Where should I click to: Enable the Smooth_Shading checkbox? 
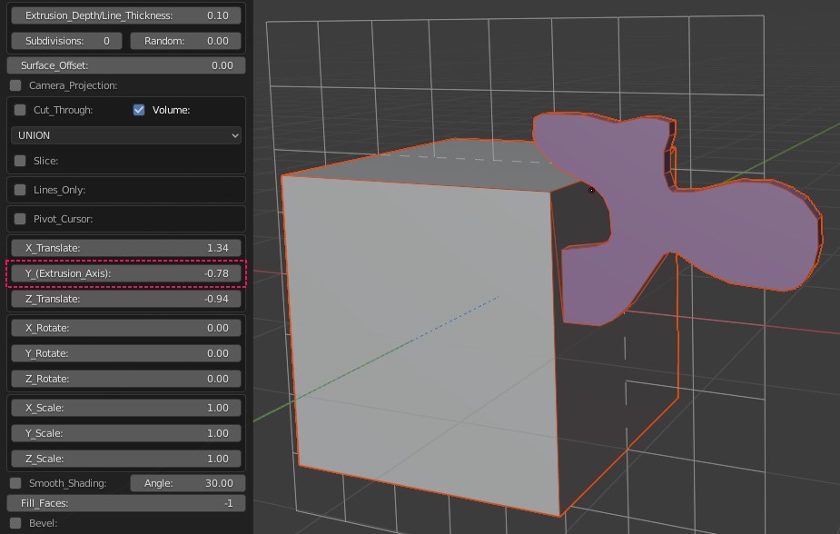point(16,483)
